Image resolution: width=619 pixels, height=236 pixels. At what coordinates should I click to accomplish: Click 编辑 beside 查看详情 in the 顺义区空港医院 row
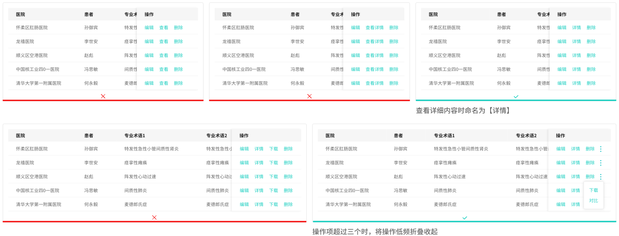click(355, 55)
